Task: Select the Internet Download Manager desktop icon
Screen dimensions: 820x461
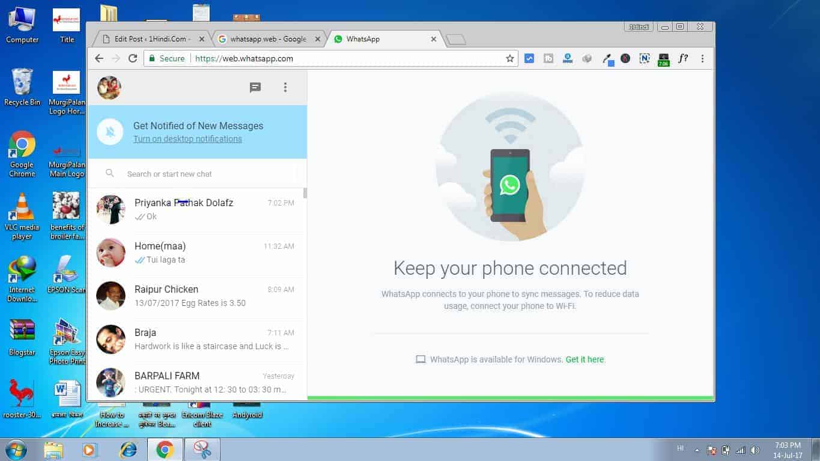Action: [x=22, y=279]
